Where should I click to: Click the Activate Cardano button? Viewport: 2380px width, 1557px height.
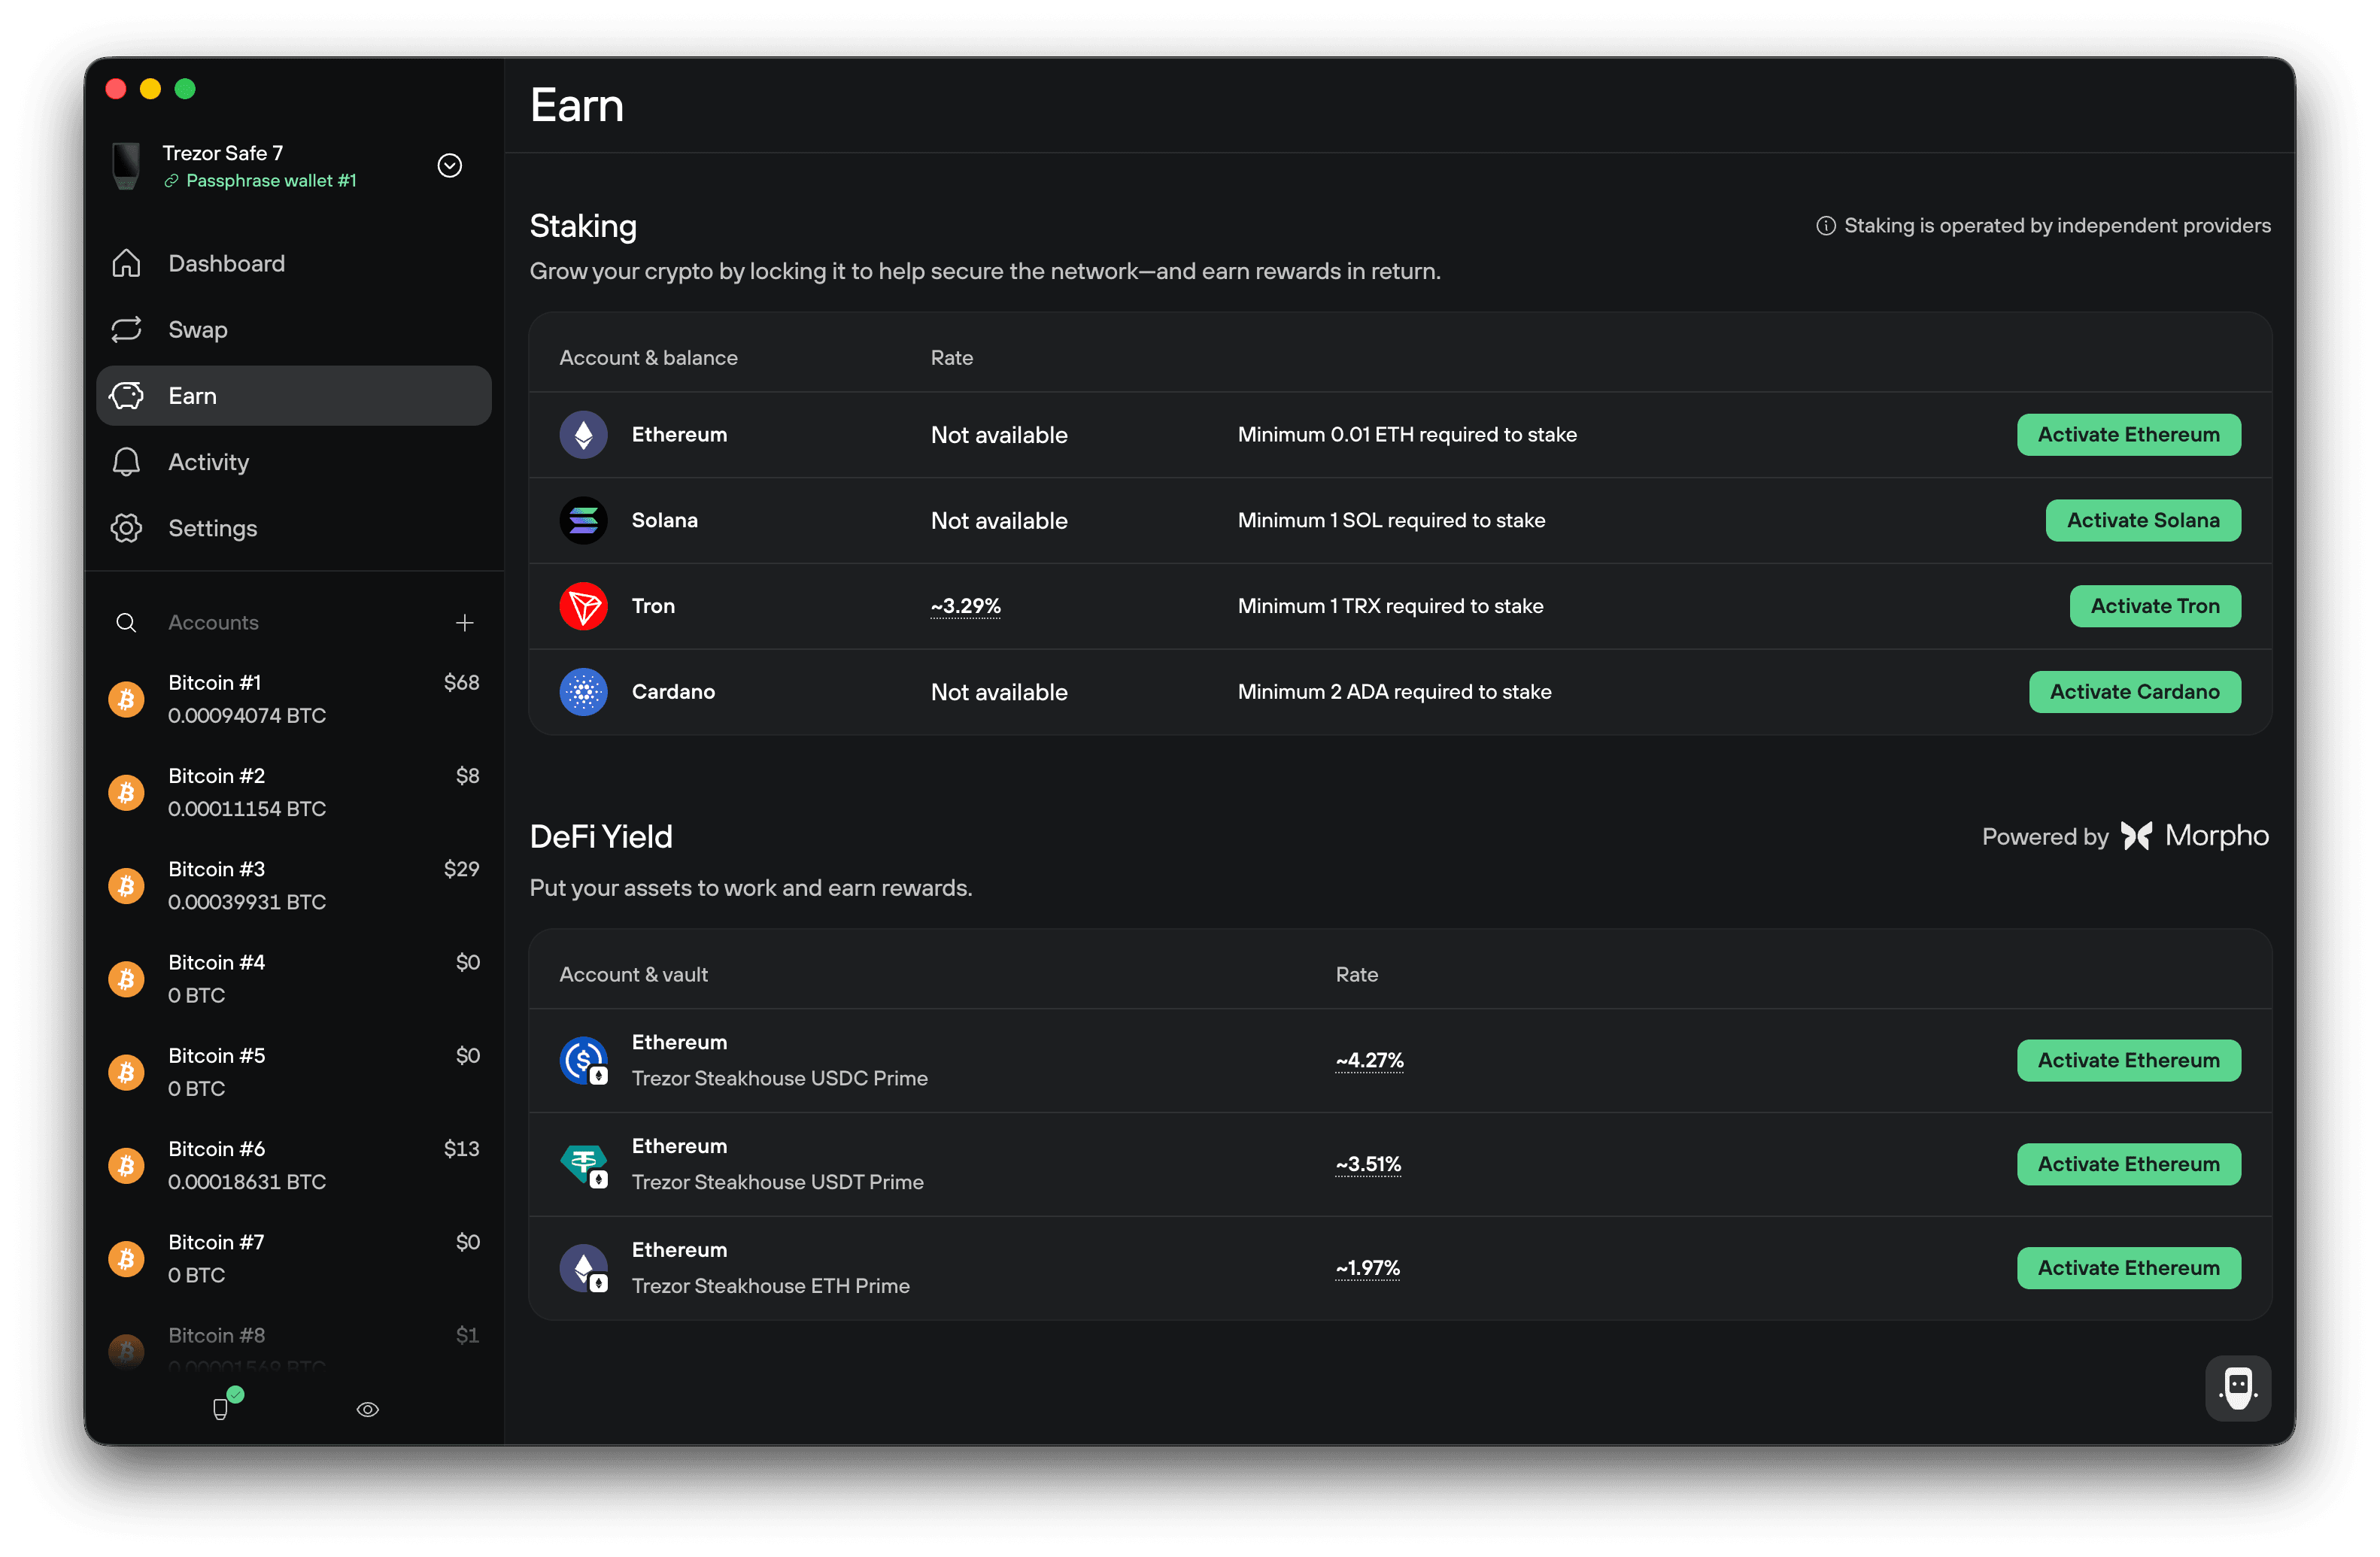pyautogui.click(x=2135, y=692)
